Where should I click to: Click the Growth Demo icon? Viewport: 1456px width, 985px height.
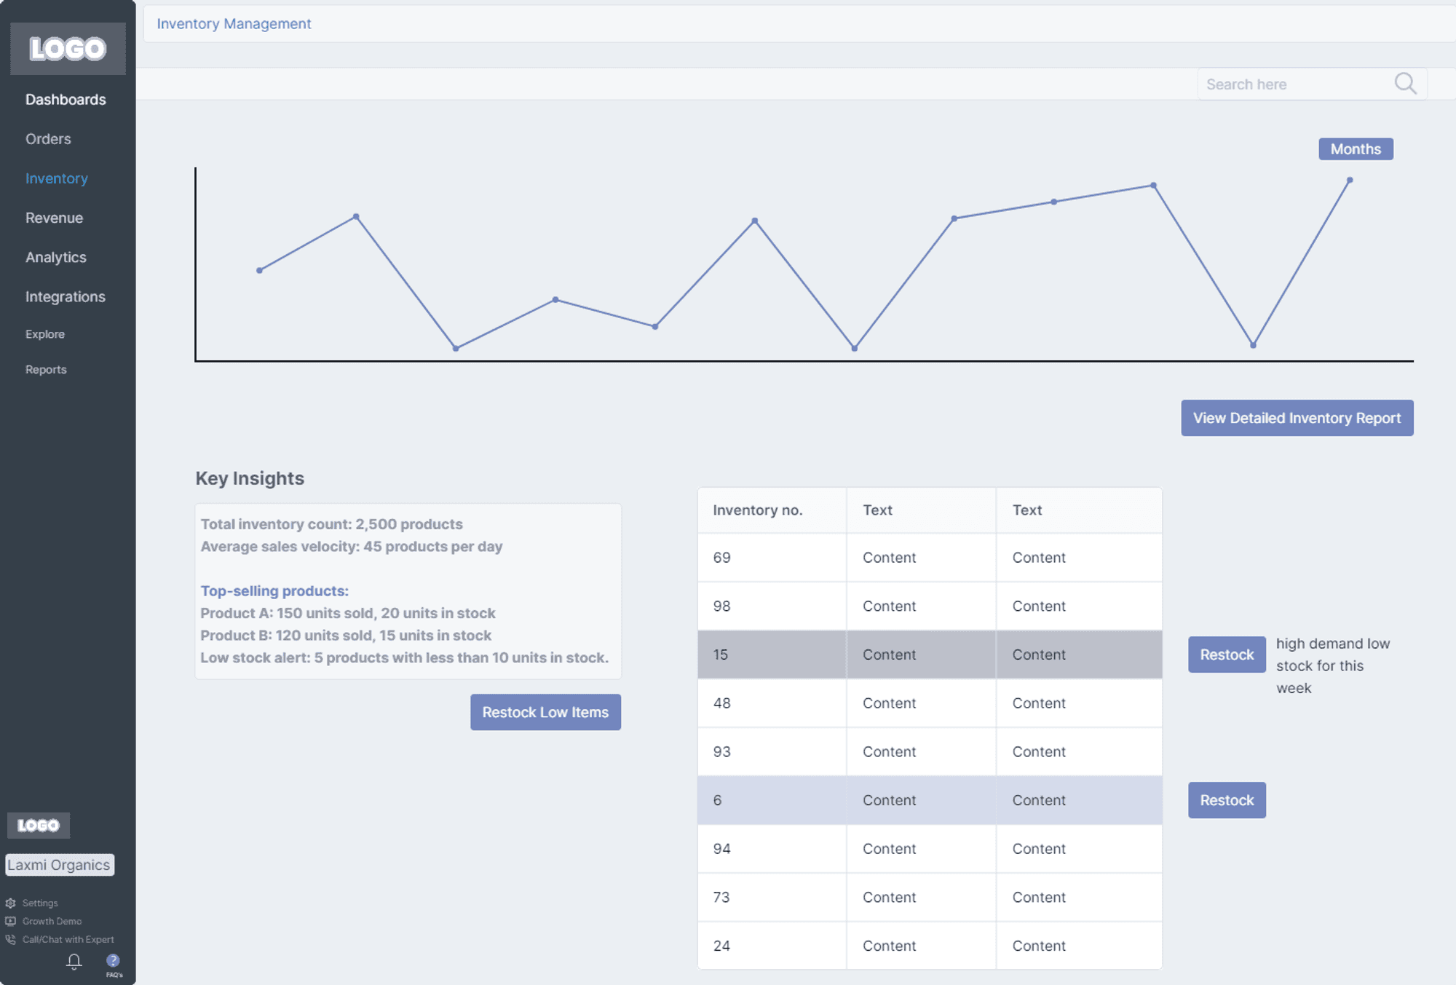pyautogui.click(x=11, y=921)
